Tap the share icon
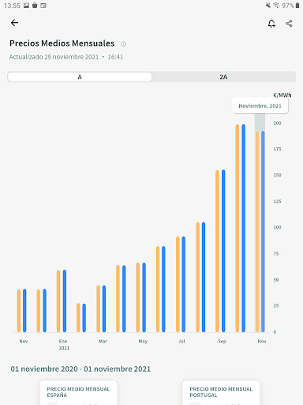Image resolution: width=303 pixels, height=405 pixels. coord(289,24)
